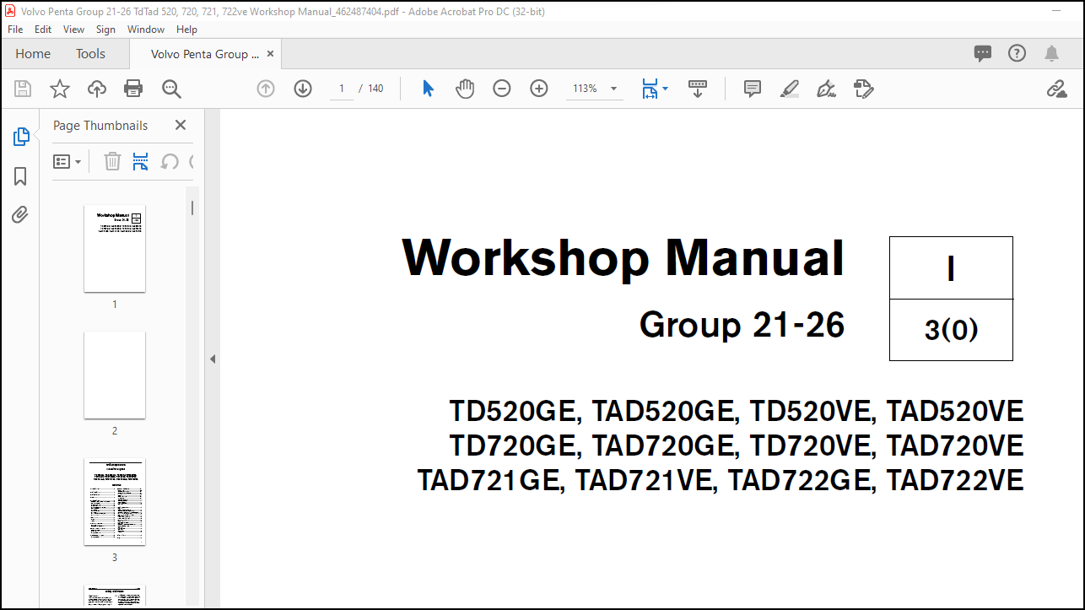Select page 3 thumbnail
This screenshot has height=610, width=1085.
pos(115,502)
